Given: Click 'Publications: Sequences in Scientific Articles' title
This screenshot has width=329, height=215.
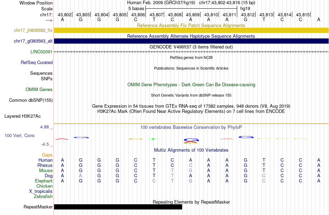Looking at the screenshot, I should click(x=191, y=68).
